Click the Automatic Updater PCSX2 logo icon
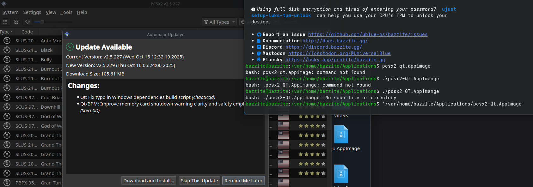This screenshot has height=187, width=533. tap(67, 34)
